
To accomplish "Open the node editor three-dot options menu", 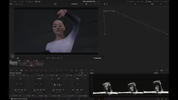I will point(167,4).
